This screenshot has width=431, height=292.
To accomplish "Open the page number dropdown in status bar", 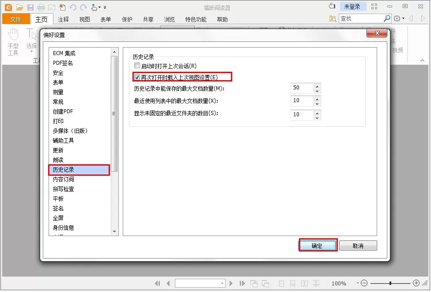I will pyautogui.click(x=222, y=283).
